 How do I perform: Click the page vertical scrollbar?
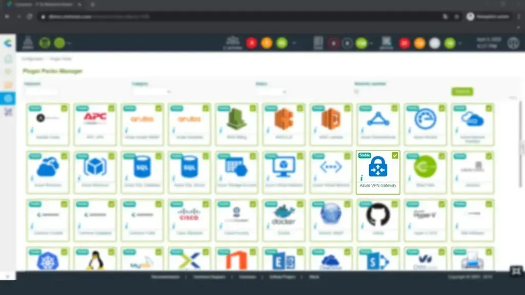520,144
